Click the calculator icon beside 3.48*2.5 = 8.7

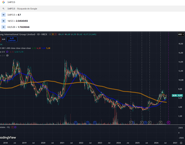(3, 15)
